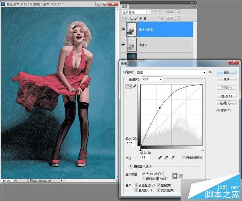
Task: Toggle 直方图(H) histogram checkbox
Action: [x=136, y=190]
